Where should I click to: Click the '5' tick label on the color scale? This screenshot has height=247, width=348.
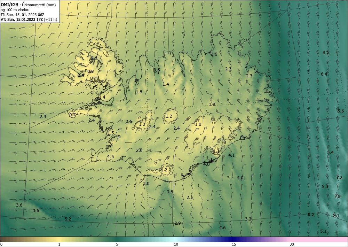[x=117, y=244]
